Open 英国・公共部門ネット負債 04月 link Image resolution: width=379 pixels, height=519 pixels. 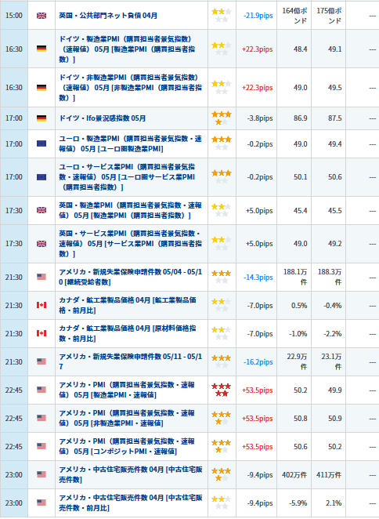(108, 16)
